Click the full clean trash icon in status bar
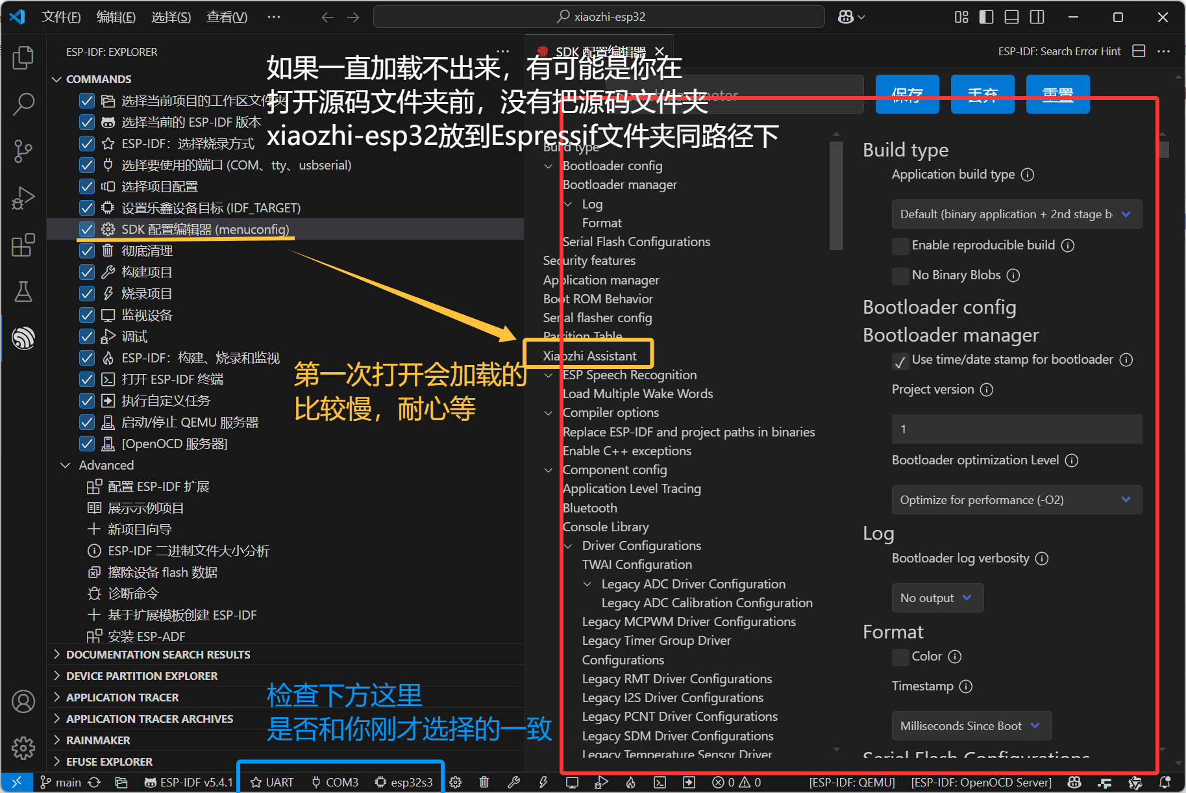1186x793 pixels. (484, 782)
